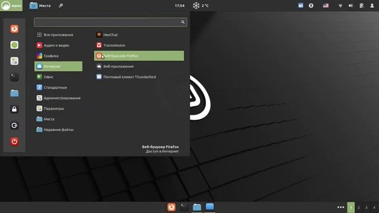379x213 pixels.
Task: Click the red Power Off icon
Action: (14, 141)
